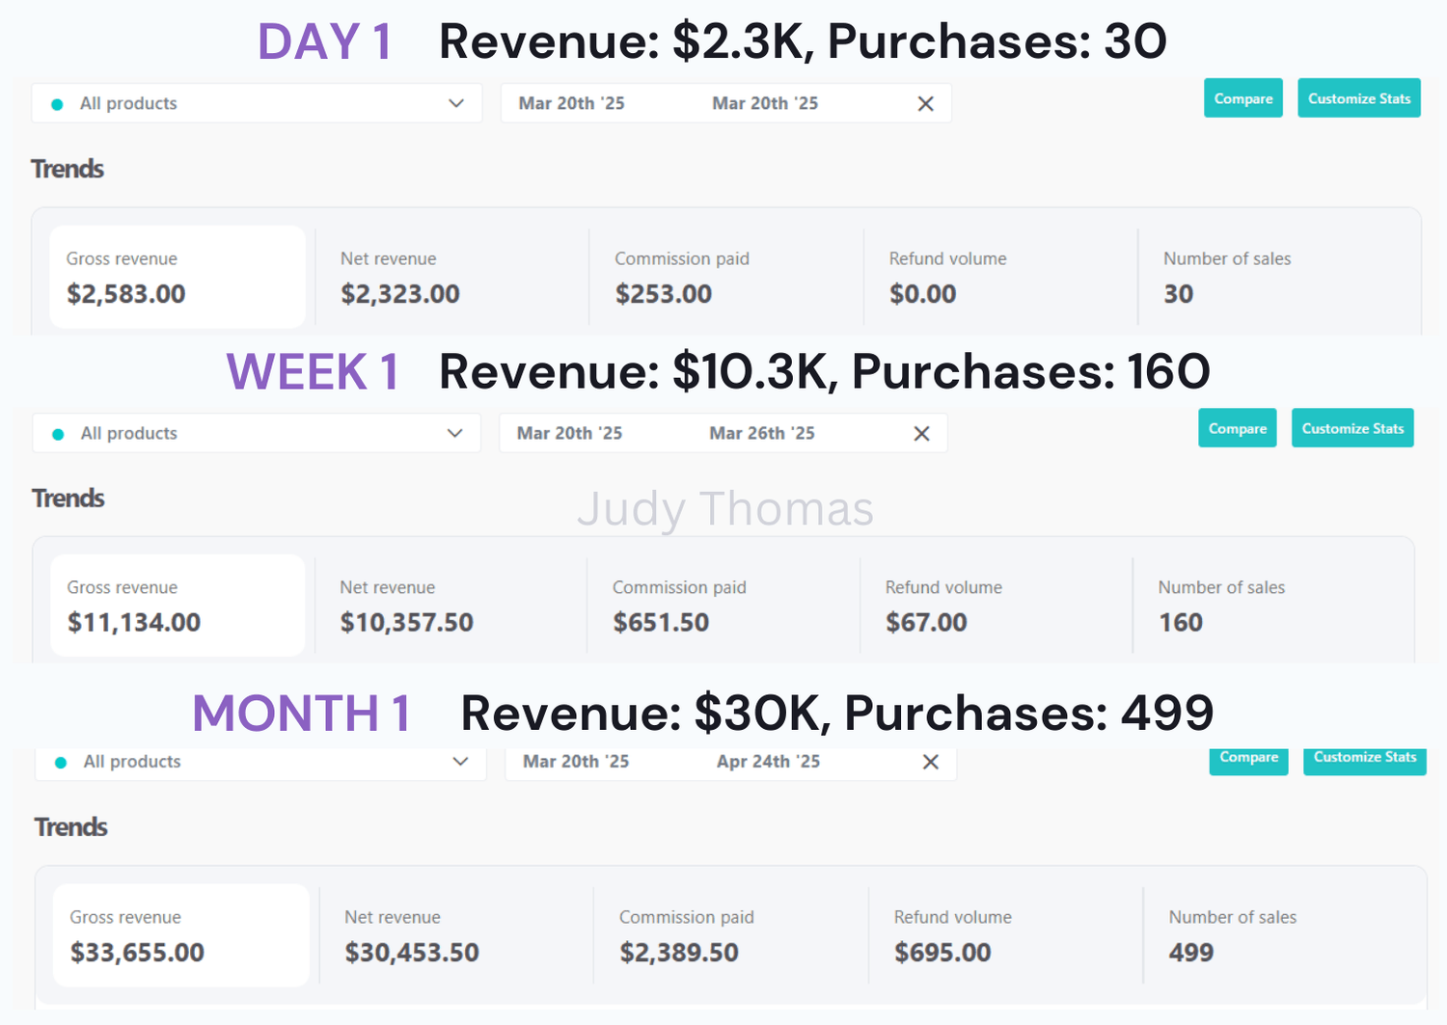This screenshot has width=1447, height=1025.
Task: Click the Apr 24th '25 end date field
Action: (x=768, y=763)
